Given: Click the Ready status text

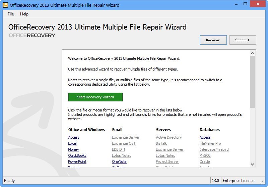Looking at the screenshot, I should coord(9,181).
